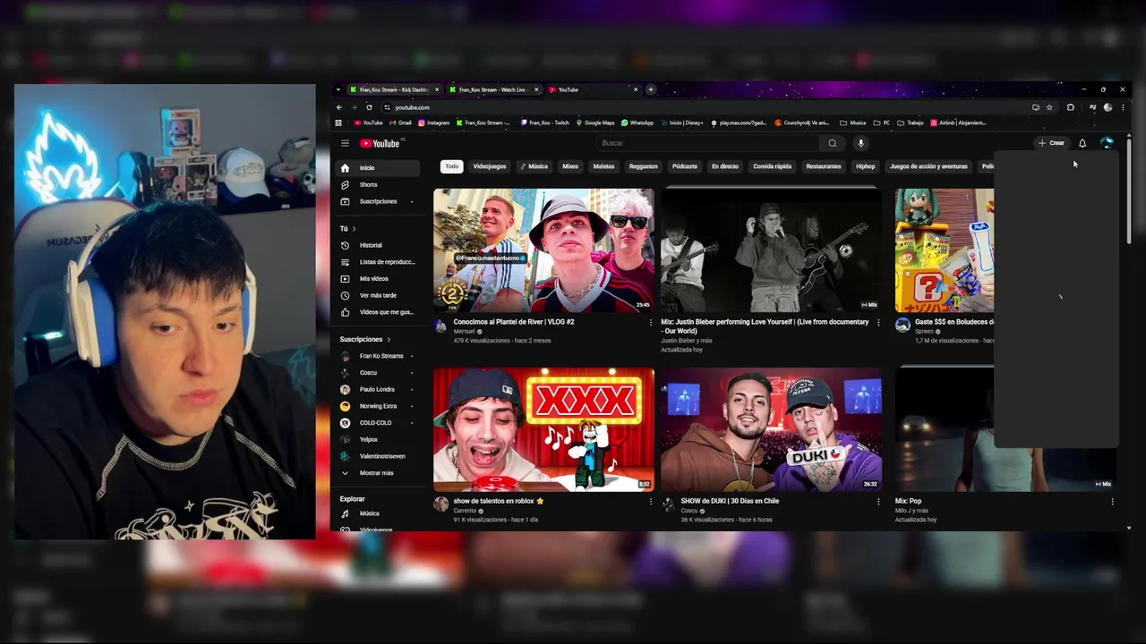
Task: Open the Google Maps bookmark
Action: [595, 123]
